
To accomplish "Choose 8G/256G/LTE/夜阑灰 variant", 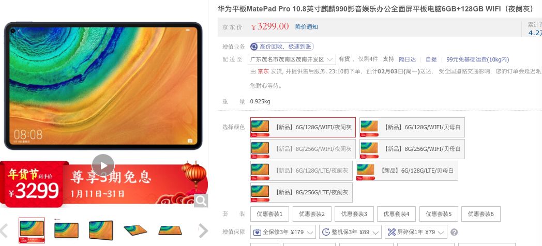I will 302,192.
